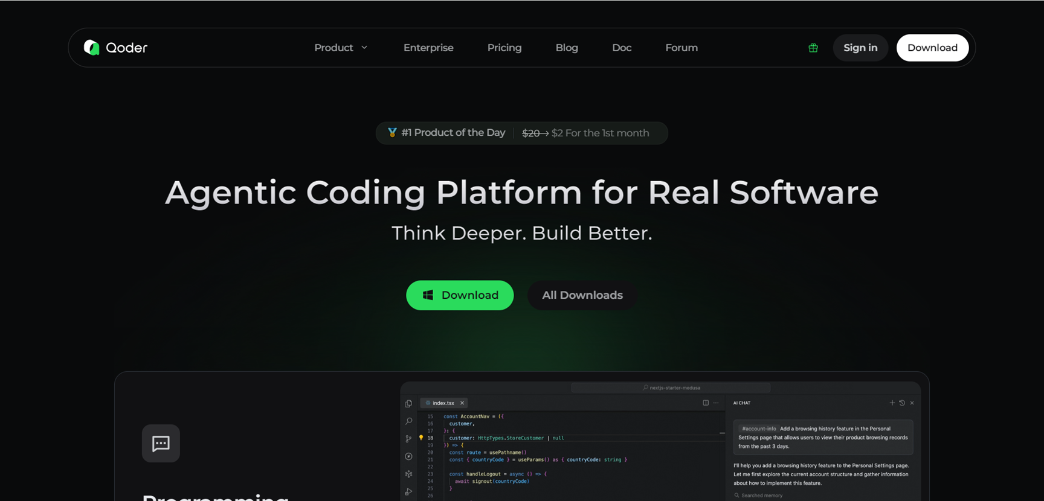Open the Product navigation item
The height and width of the screenshot is (501, 1044).
tap(333, 48)
